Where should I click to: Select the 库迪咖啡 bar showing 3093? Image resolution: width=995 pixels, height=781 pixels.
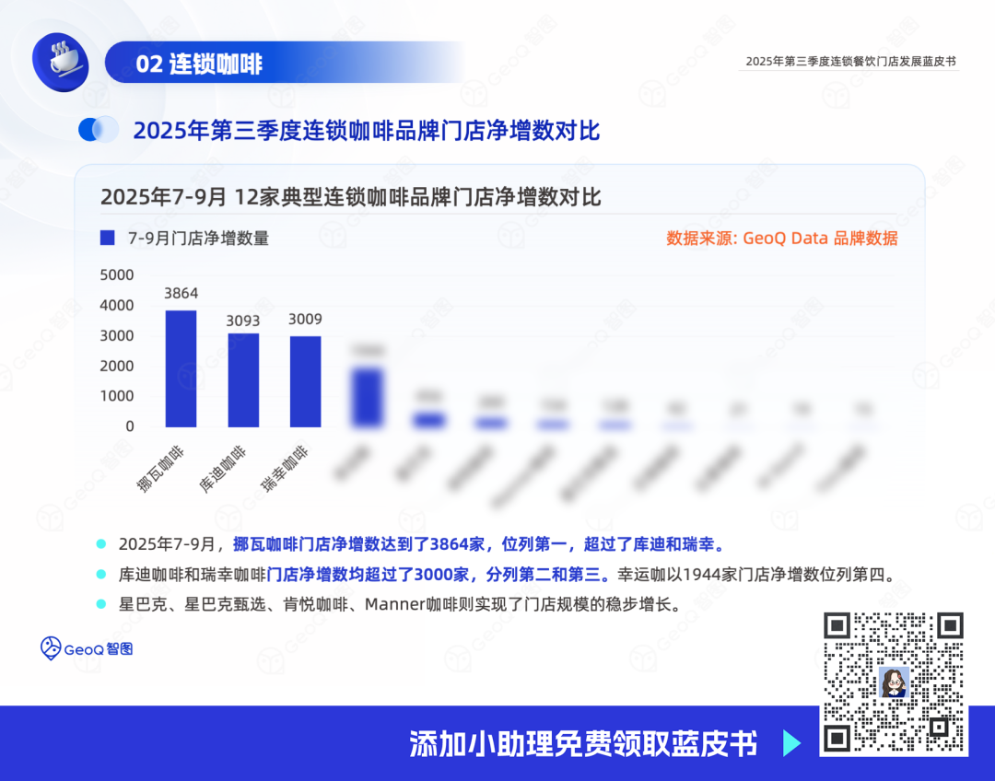point(243,379)
